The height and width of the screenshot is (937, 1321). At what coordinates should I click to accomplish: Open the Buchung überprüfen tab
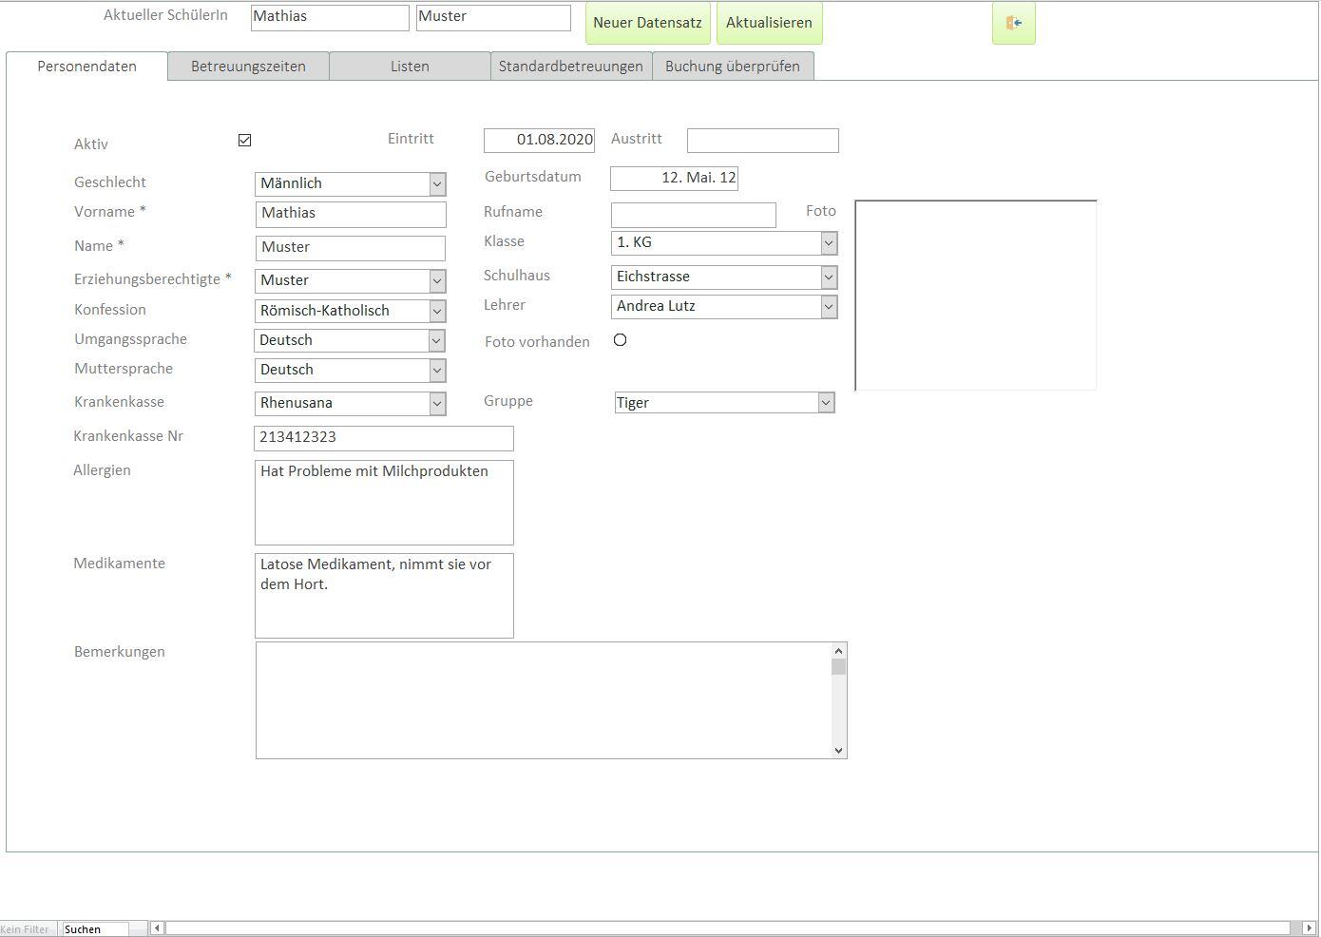click(732, 67)
